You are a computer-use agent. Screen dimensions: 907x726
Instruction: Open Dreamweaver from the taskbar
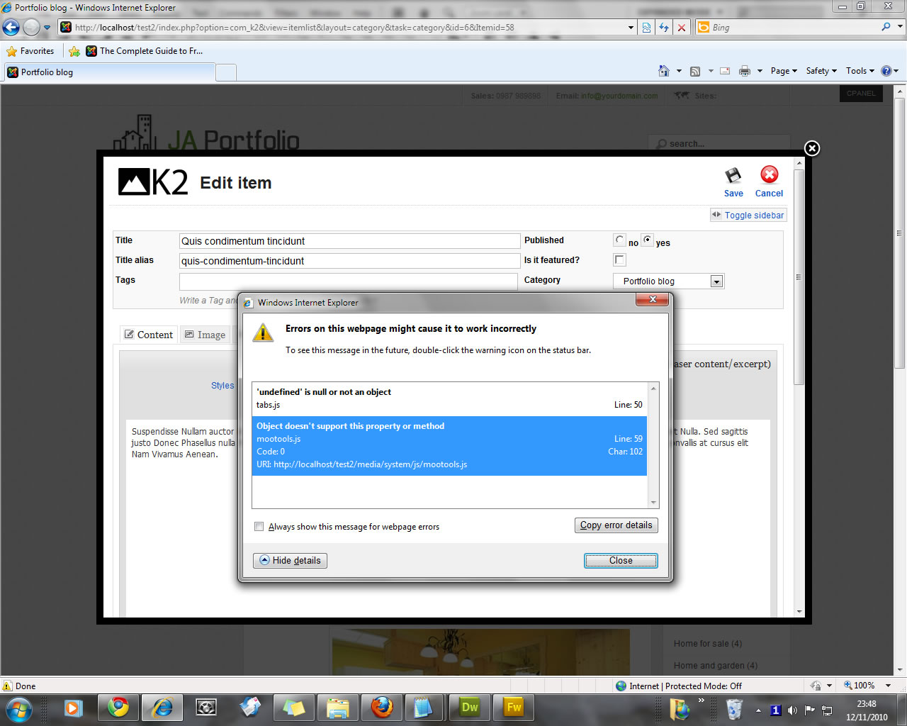pos(470,708)
